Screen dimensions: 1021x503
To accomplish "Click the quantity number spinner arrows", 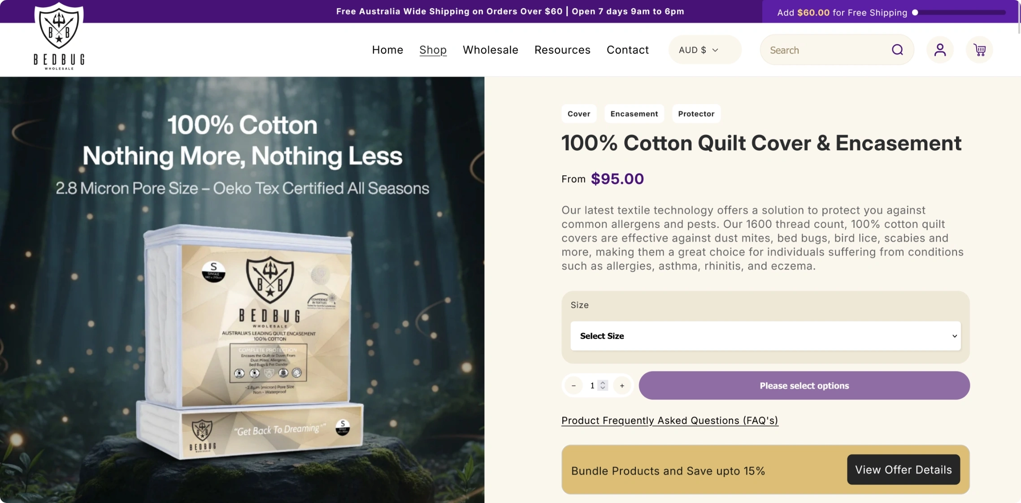I will pos(603,386).
